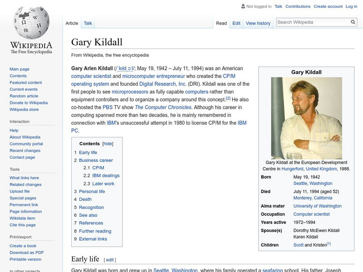Jump to Death section in Contents
The image size is (363, 272).
tap(85, 199)
